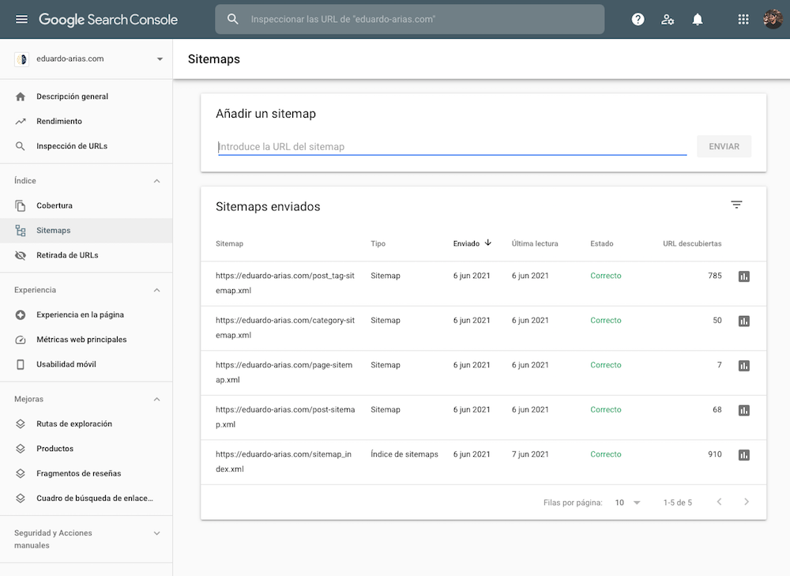Click the crossed-eye icon beside Retirada de URLs
The height and width of the screenshot is (576, 790).
tap(21, 255)
